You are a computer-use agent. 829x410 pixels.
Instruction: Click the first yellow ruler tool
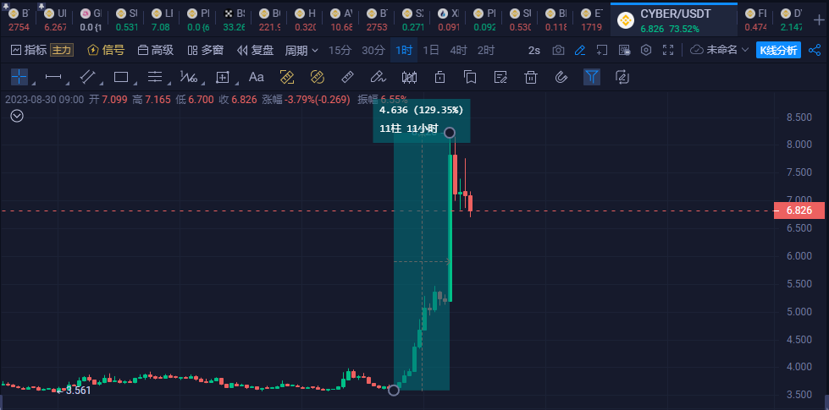point(286,77)
